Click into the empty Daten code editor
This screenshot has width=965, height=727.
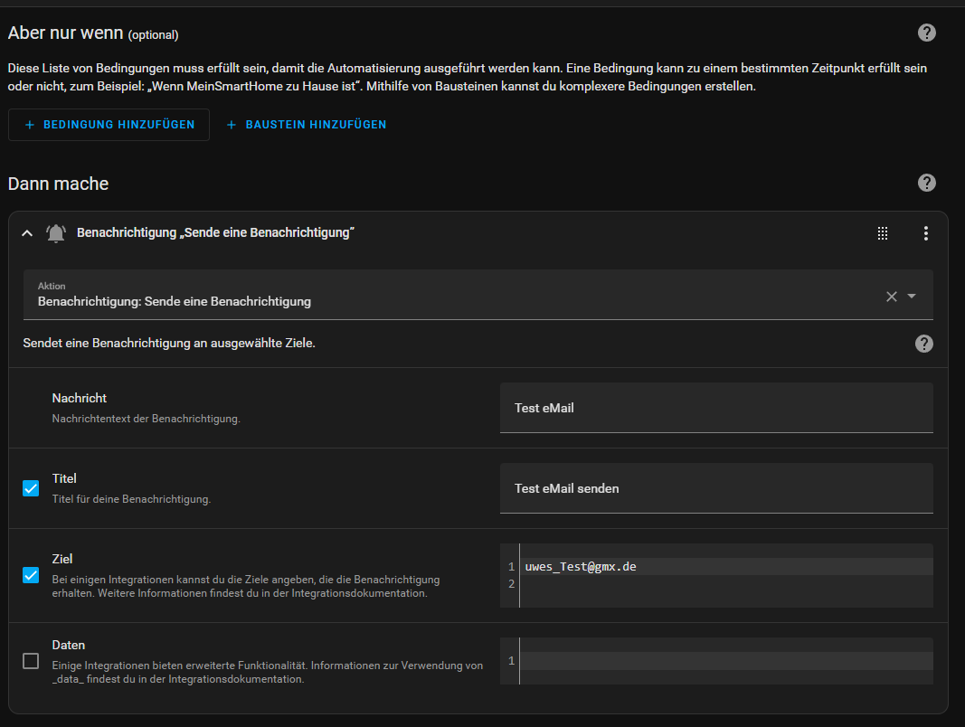[724, 661]
